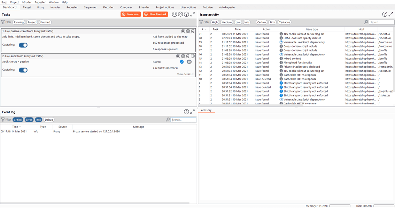Open the Issue activity help icon
Screen dimensions: 395x208
385,14
